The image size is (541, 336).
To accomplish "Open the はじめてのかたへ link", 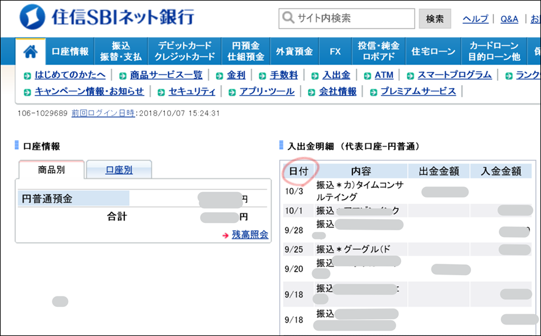I will point(70,75).
